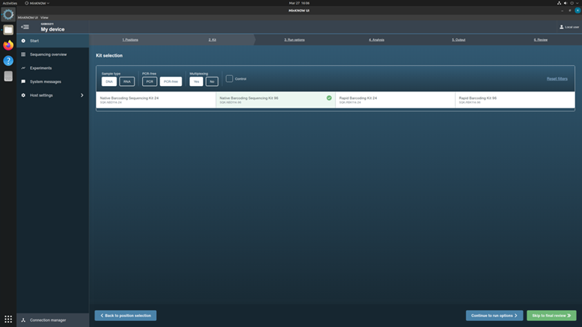Click the Start icon in sidebar
Image resolution: width=582 pixels, height=327 pixels.
tap(23, 41)
